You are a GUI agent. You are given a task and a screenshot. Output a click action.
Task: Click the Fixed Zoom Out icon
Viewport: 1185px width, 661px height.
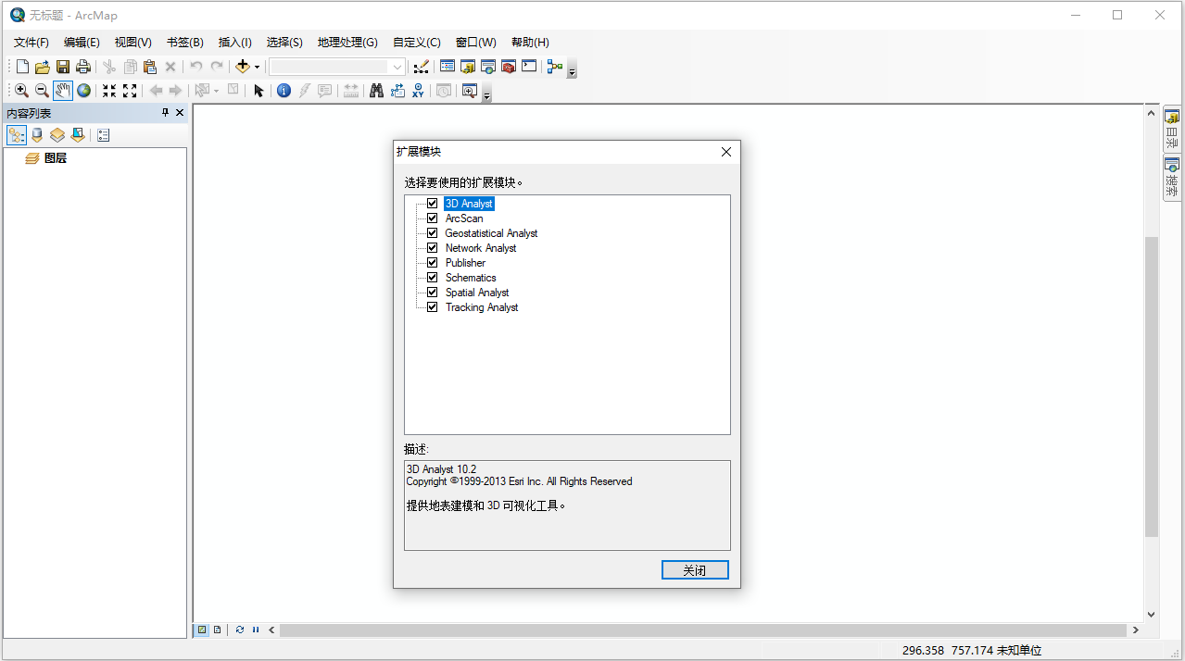click(x=130, y=91)
